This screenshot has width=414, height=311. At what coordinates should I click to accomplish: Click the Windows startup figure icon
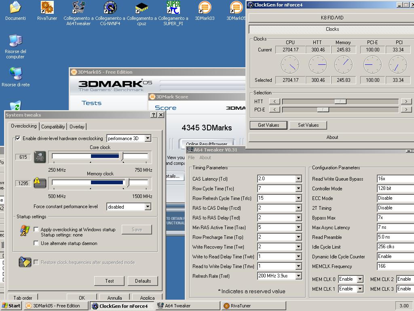point(25,230)
